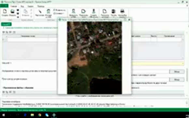Click the first icon above the upper table

pyautogui.click(x=4, y=32)
